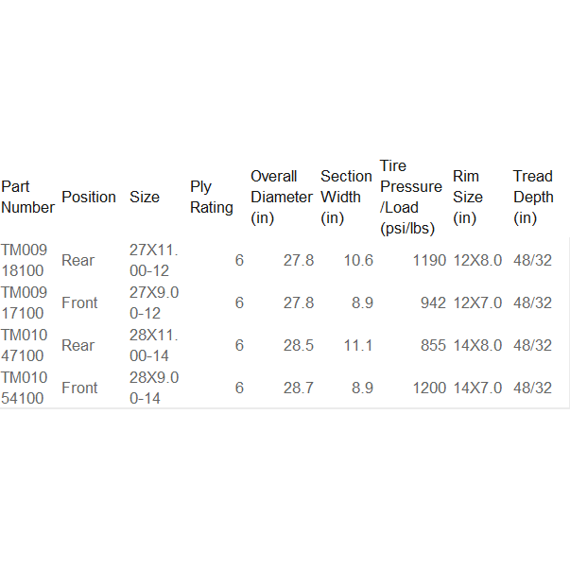
Task: Click the 27X11.00-12 size cell
Action: (x=154, y=260)
